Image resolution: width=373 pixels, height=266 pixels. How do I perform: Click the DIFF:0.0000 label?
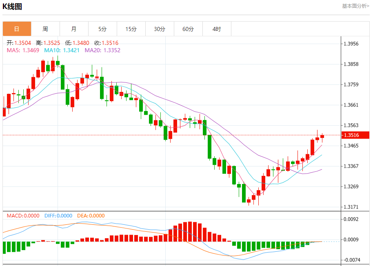coord(58,215)
